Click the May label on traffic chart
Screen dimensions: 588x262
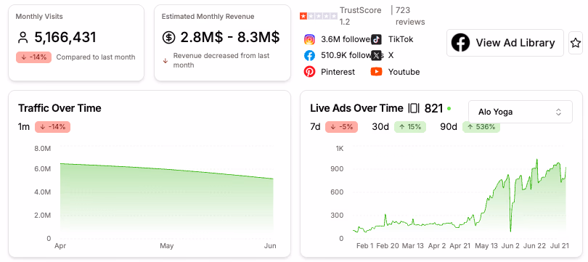(166, 246)
